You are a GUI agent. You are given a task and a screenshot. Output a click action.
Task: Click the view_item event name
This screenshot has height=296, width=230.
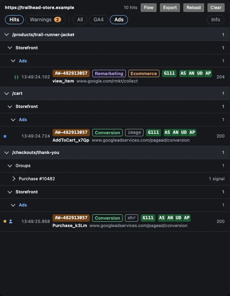63,81
